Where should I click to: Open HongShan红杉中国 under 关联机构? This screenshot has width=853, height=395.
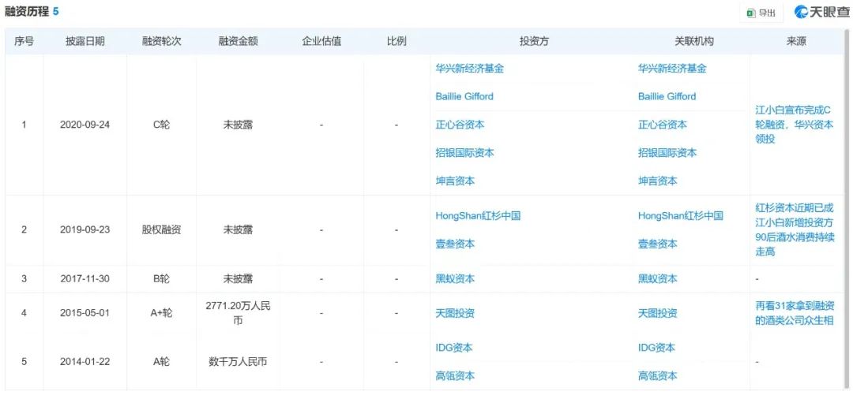pyautogui.click(x=681, y=216)
